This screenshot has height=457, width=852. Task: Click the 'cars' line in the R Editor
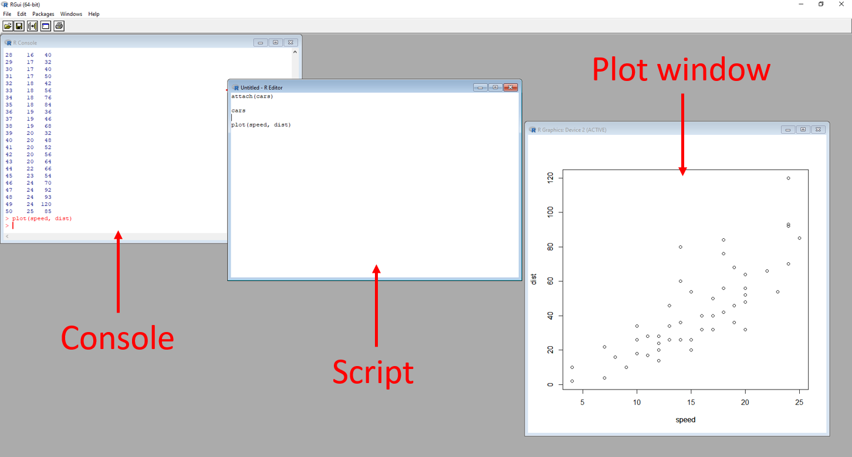click(x=238, y=110)
